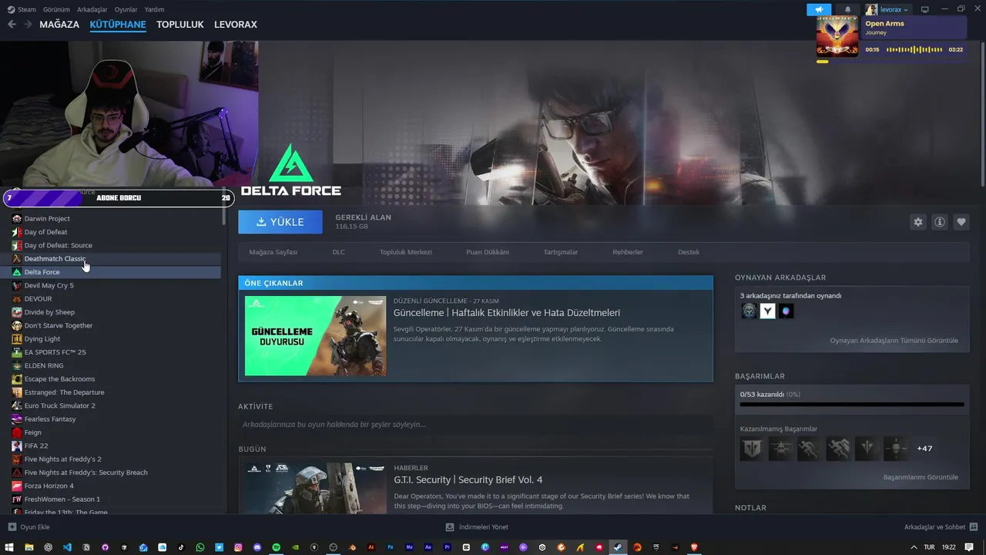This screenshot has height=555, width=986.
Task: Click the blue YÜKLE install button
Action: point(280,222)
